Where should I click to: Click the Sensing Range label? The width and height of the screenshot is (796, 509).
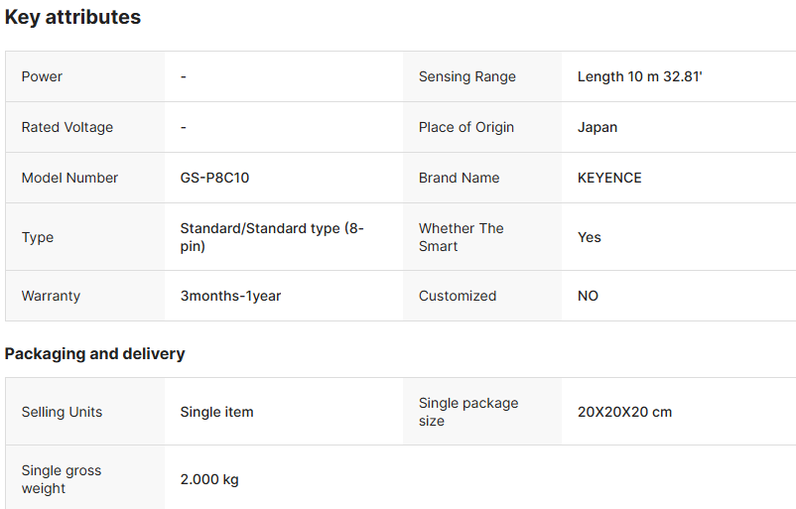[x=466, y=76]
